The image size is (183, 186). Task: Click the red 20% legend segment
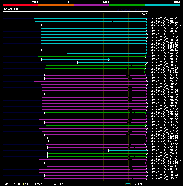[x=21, y=5]
